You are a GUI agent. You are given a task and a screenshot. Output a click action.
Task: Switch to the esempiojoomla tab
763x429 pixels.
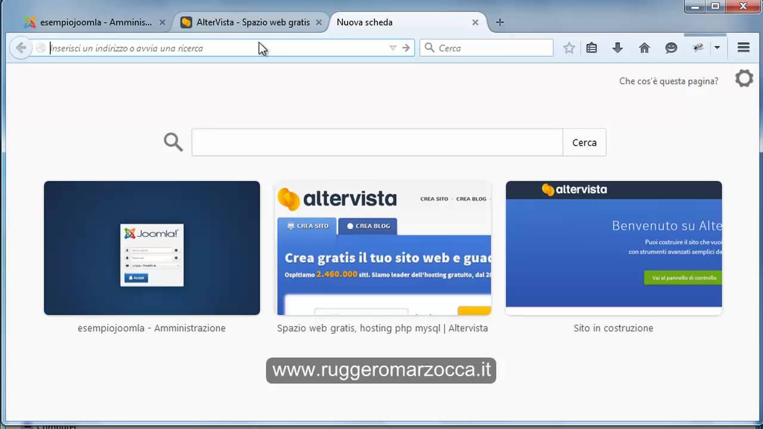coord(95,23)
